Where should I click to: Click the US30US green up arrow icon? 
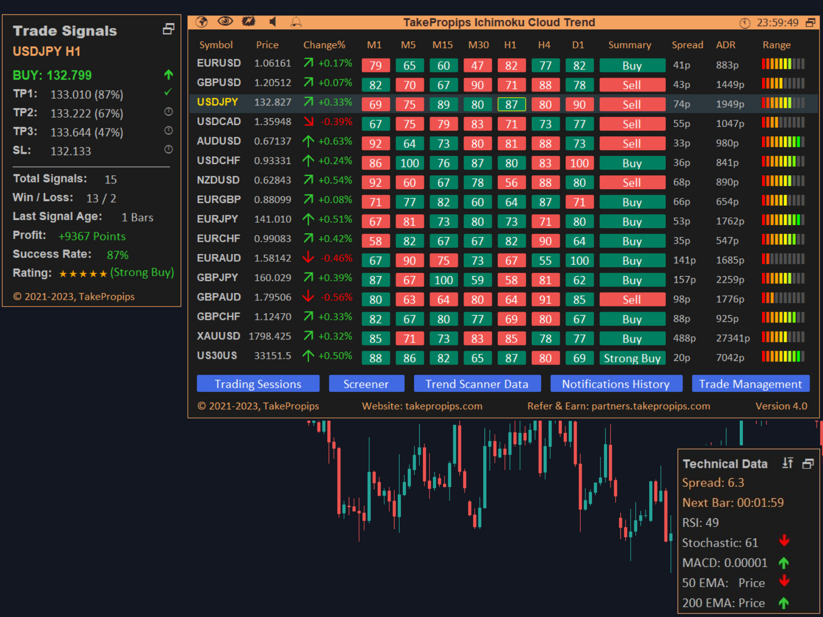pyautogui.click(x=308, y=355)
